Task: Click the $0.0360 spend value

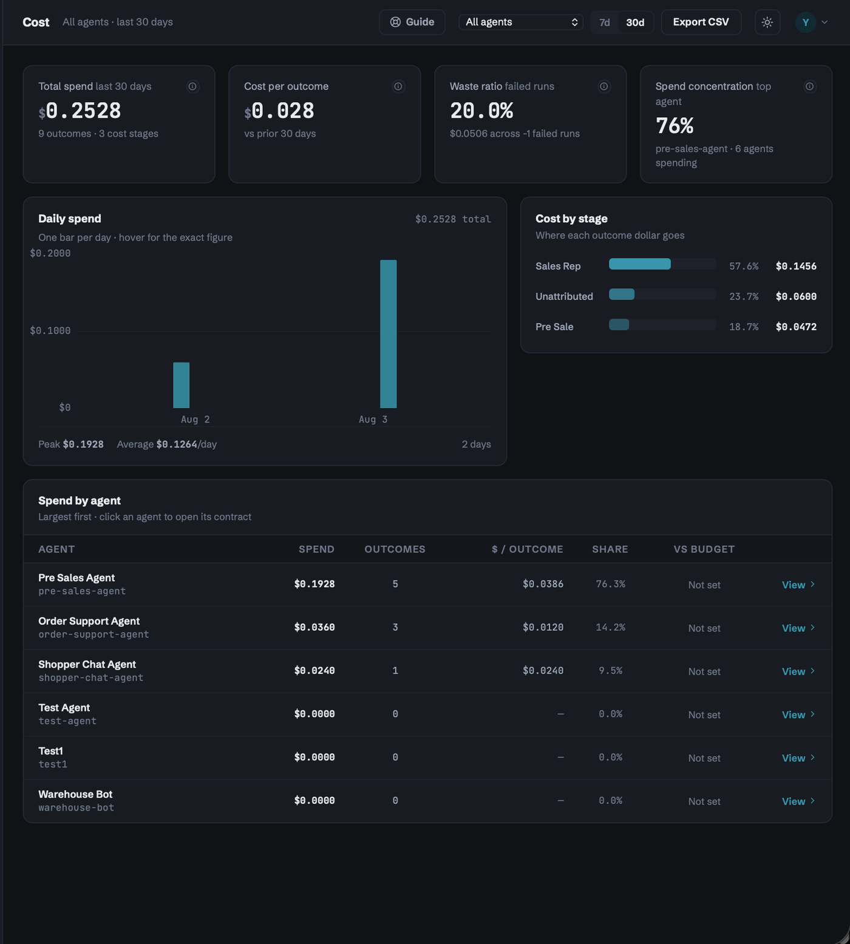Action: [314, 627]
